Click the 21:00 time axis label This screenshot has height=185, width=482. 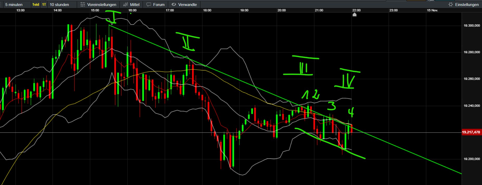319,10
